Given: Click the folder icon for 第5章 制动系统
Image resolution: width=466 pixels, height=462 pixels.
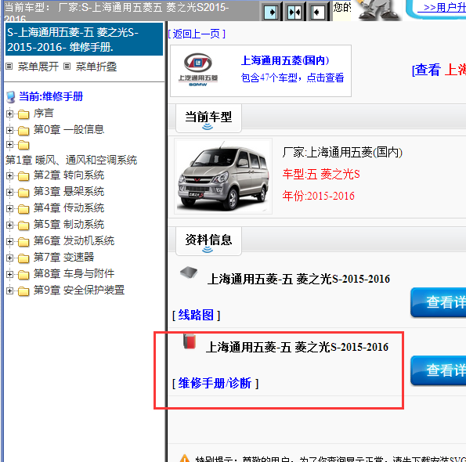Looking at the screenshot, I should click(23, 226).
